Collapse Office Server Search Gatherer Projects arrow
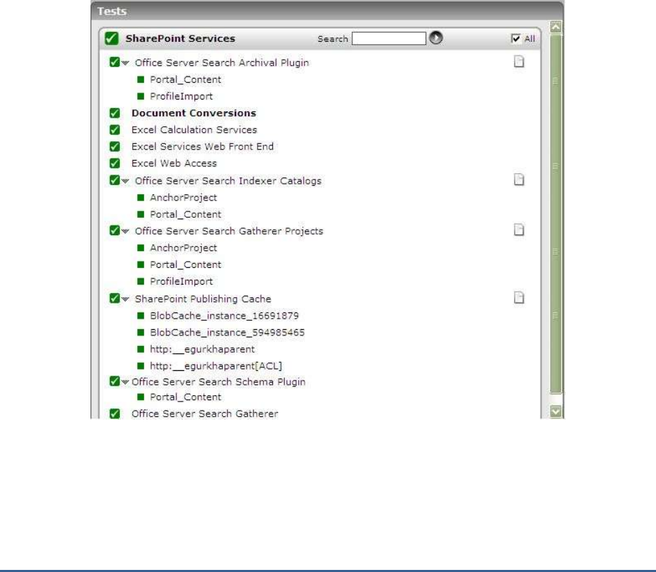Screen dimensions: 656x572 [x=125, y=231]
